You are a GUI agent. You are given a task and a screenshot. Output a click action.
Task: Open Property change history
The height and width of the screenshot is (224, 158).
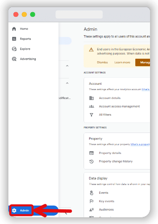116,161
